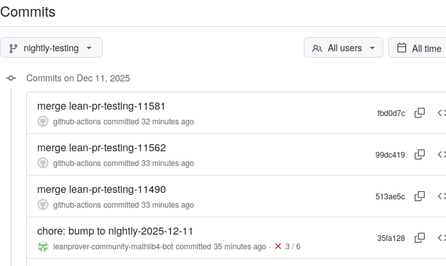Copy full SHA for commit 99dc419
This screenshot has height=266, width=446.
coord(420,154)
